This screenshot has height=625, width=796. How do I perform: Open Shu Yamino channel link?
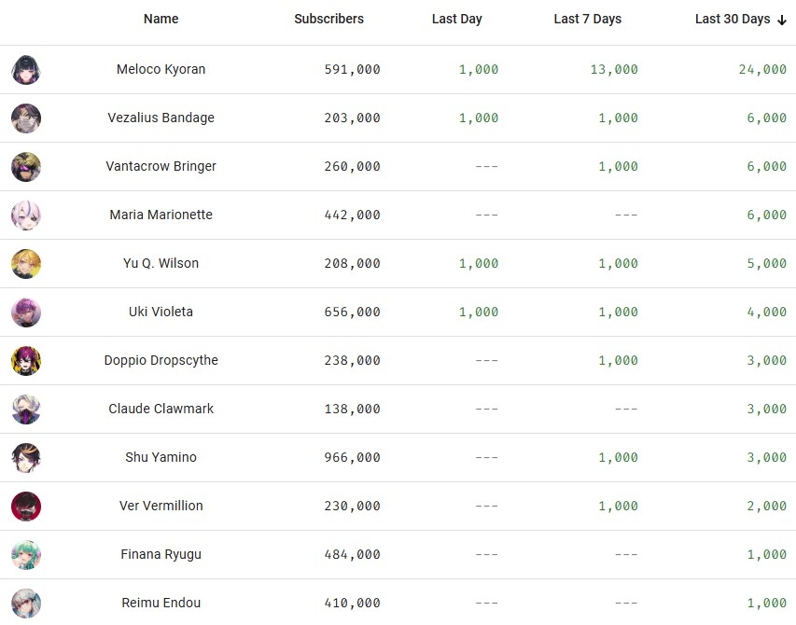tap(161, 457)
